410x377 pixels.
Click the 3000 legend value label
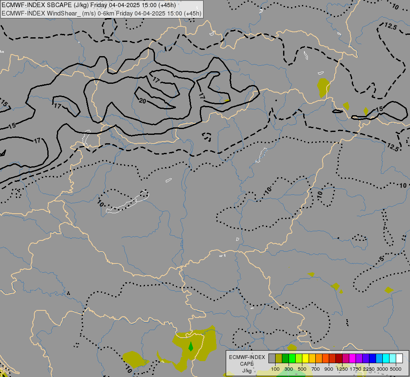pos(382,369)
